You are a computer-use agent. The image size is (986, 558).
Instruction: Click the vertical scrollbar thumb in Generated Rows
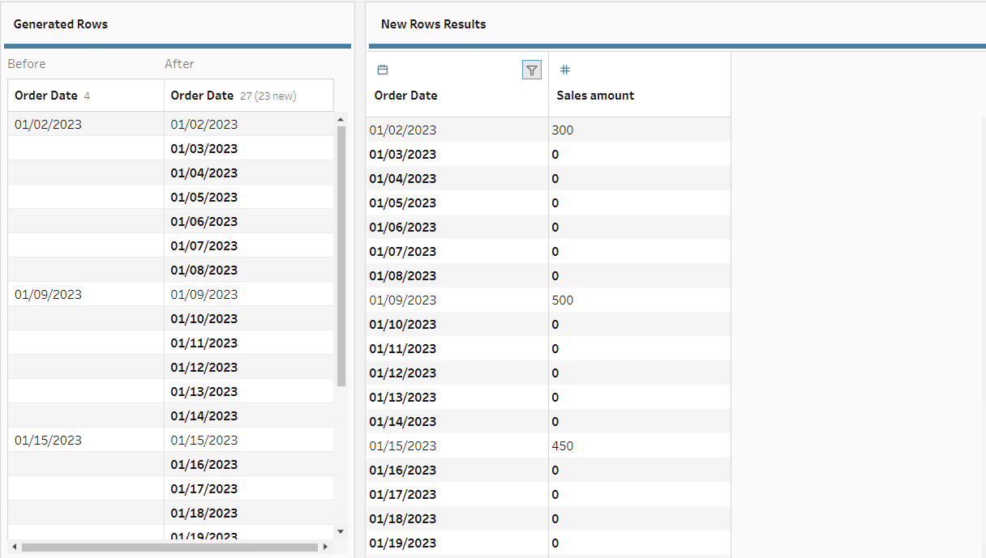341,255
